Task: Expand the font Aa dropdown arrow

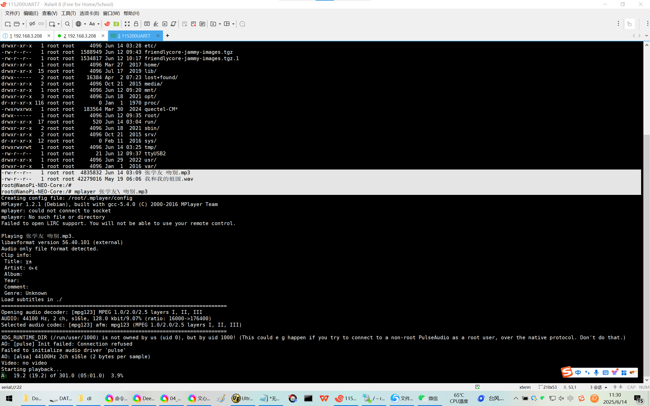Action: [99, 24]
